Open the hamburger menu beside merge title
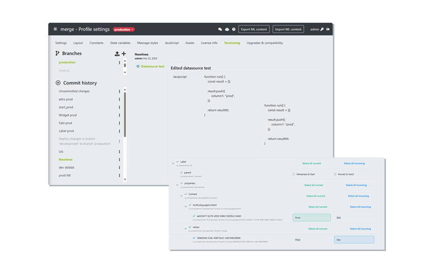This screenshot has width=437, height=272. click(x=55, y=29)
